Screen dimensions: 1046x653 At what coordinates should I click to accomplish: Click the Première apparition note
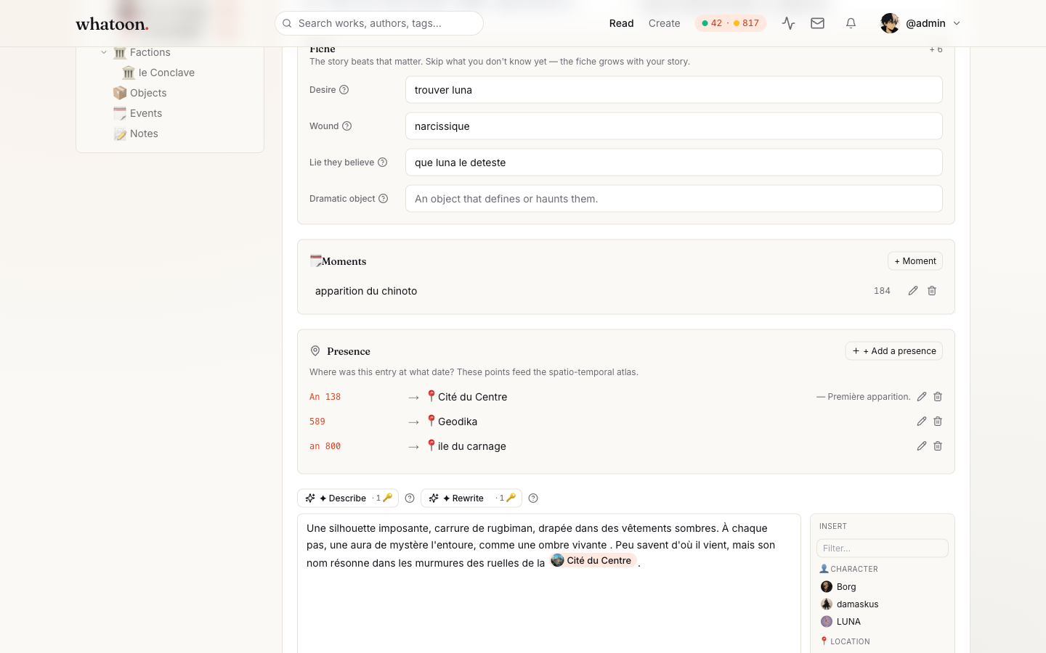[x=864, y=397]
